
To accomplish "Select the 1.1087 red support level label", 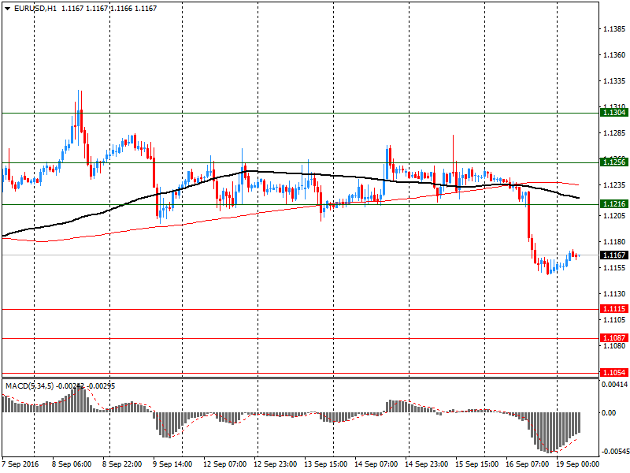I will [x=613, y=338].
